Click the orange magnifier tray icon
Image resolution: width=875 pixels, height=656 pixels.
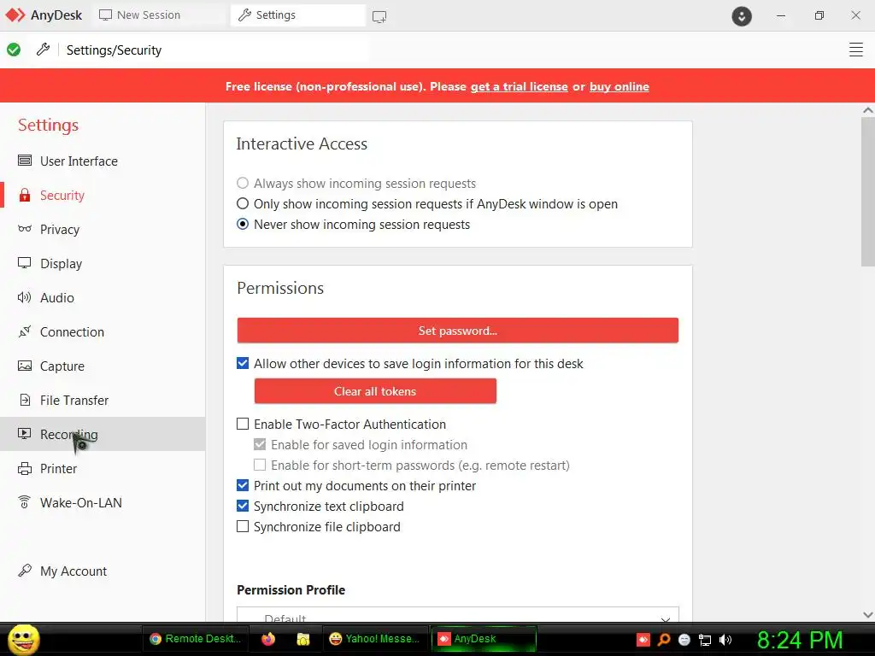click(x=664, y=640)
